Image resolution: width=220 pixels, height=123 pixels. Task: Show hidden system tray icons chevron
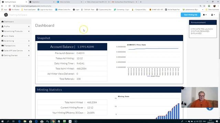(x=186, y=121)
